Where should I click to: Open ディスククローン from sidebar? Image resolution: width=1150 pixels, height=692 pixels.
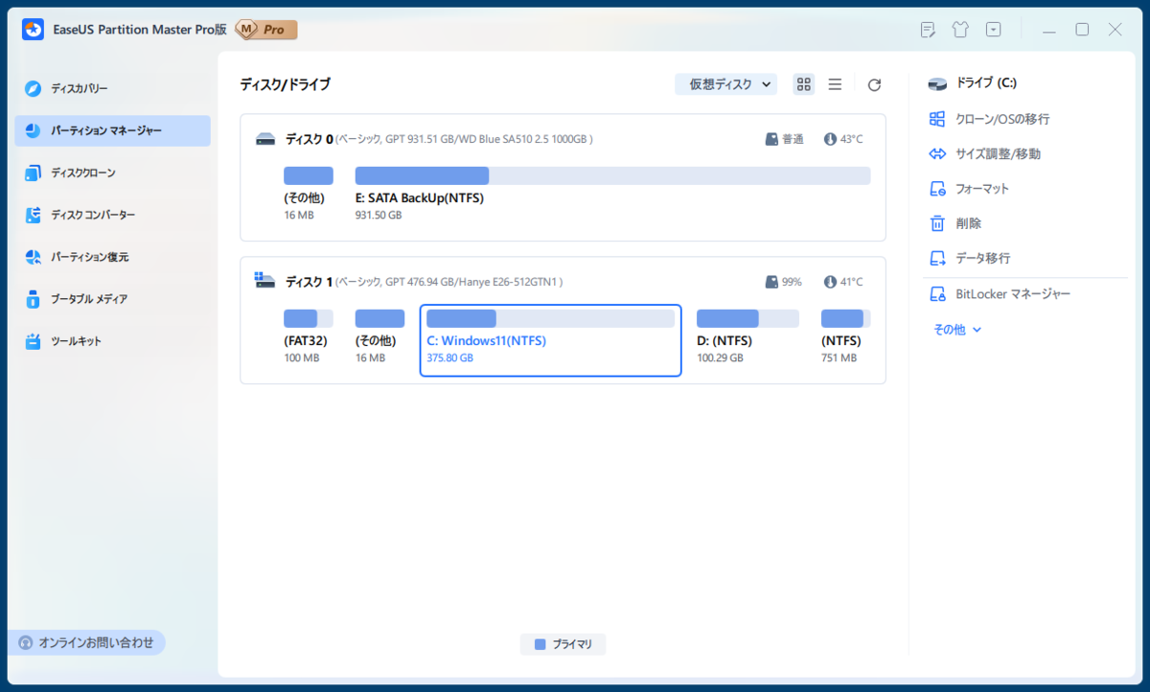112,173
